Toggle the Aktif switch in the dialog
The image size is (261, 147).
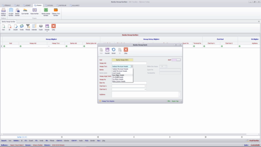(176, 60)
